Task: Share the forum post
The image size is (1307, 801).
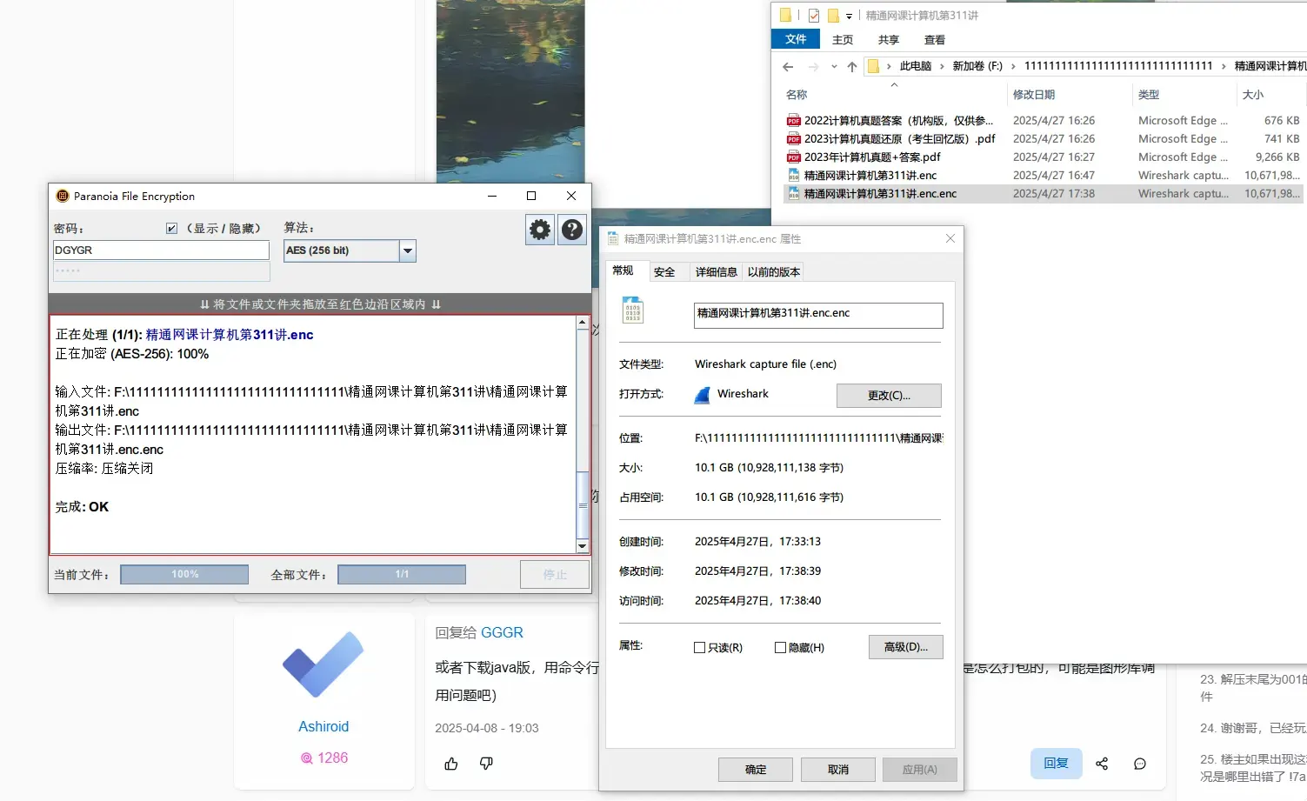Action: pos(1102,764)
